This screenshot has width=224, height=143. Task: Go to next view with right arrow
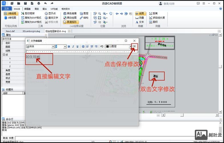click(x=122, y=14)
